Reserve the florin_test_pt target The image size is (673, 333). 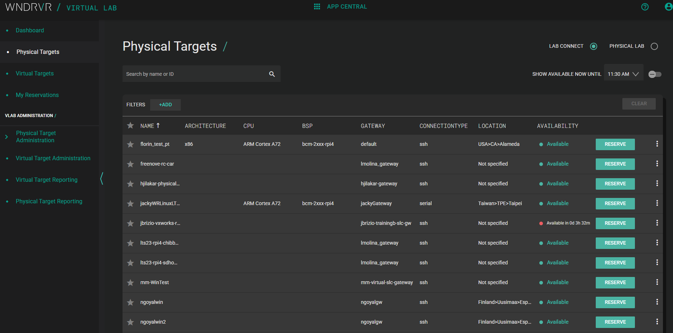(615, 144)
